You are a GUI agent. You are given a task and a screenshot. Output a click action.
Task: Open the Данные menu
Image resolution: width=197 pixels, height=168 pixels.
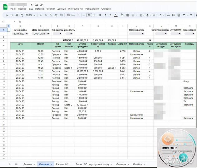coord(62,9)
